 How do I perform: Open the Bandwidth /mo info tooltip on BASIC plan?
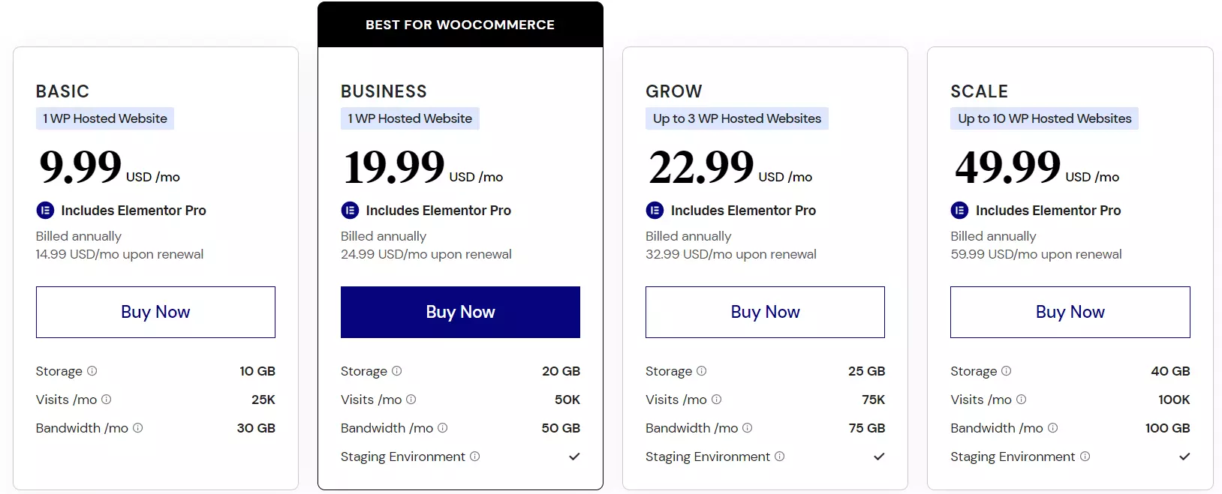pyautogui.click(x=138, y=428)
